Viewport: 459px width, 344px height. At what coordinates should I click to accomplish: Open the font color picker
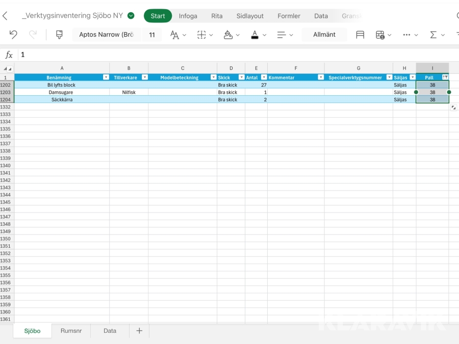(x=255, y=35)
